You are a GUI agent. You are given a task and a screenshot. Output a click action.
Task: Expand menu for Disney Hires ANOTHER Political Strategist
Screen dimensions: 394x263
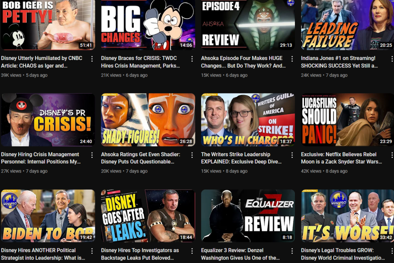[x=92, y=251]
